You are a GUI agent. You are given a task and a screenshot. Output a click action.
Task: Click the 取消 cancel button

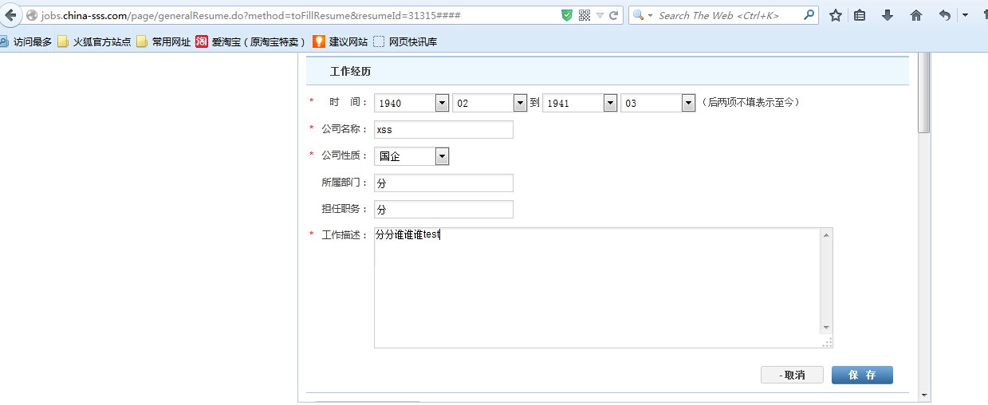792,375
